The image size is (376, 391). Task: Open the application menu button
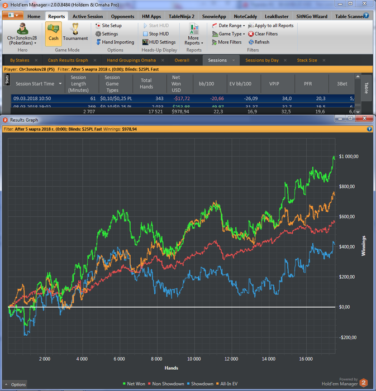(x=13, y=16)
